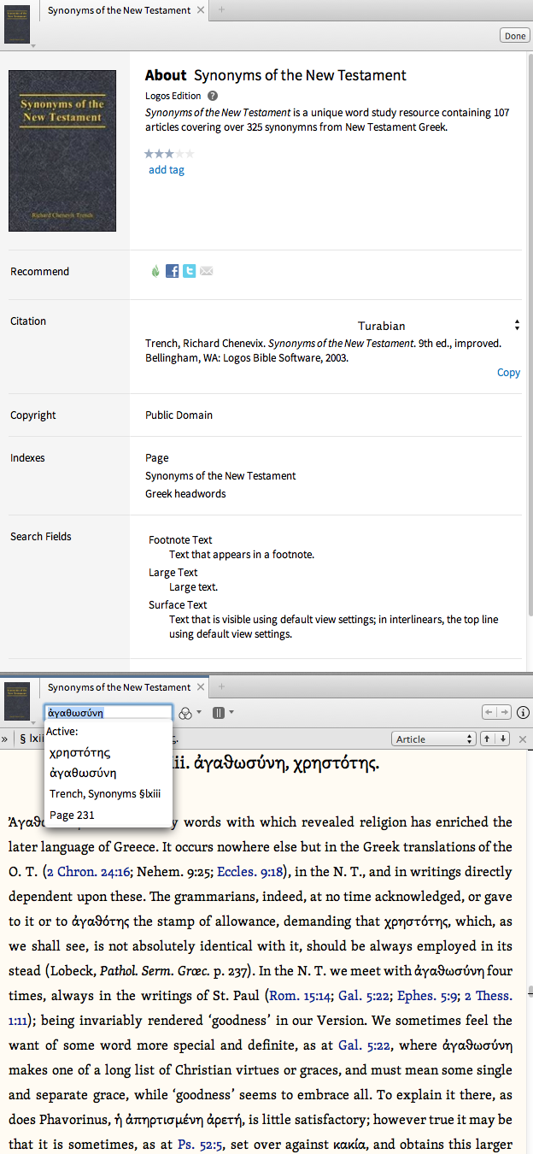Image resolution: width=533 pixels, height=1154 pixels.
Task: Click the Greek headwords index entry
Action: coord(185,493)
